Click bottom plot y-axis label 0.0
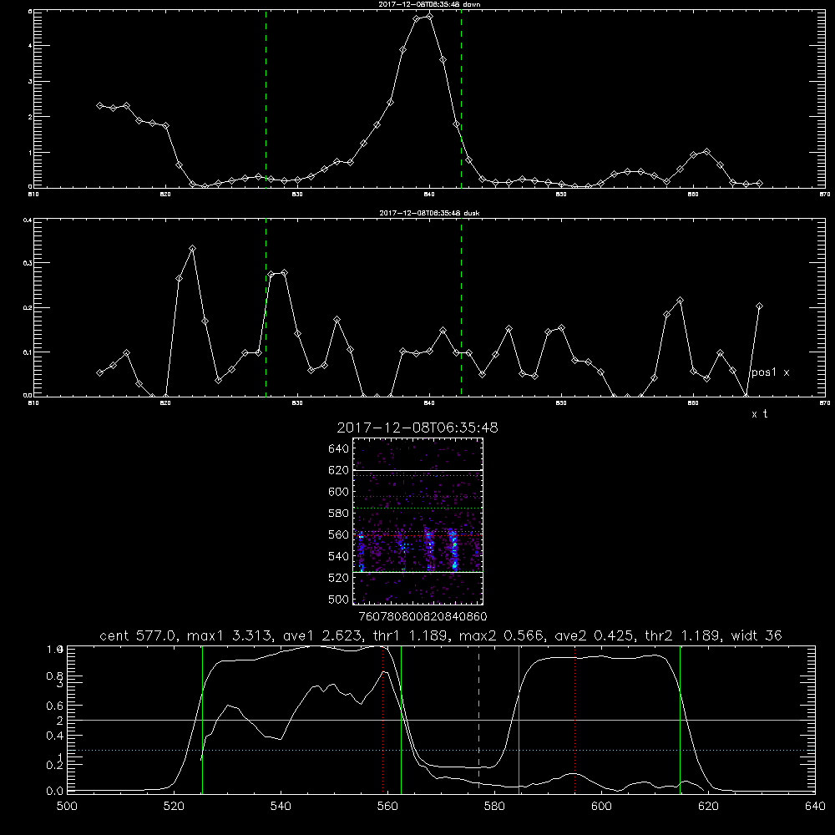 (x=55, y=792)
